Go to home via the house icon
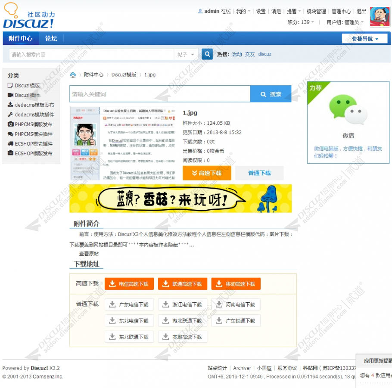392x388 pixels. [73, 75]
